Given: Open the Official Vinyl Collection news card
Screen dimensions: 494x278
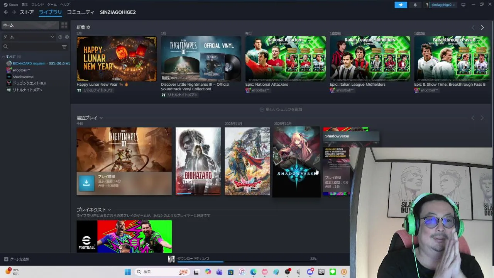Looking at the screenshot, I should pos(201,59).
